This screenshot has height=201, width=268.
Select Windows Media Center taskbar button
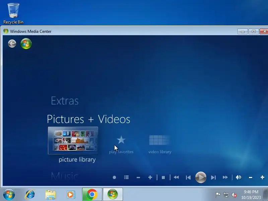[113, 194]
